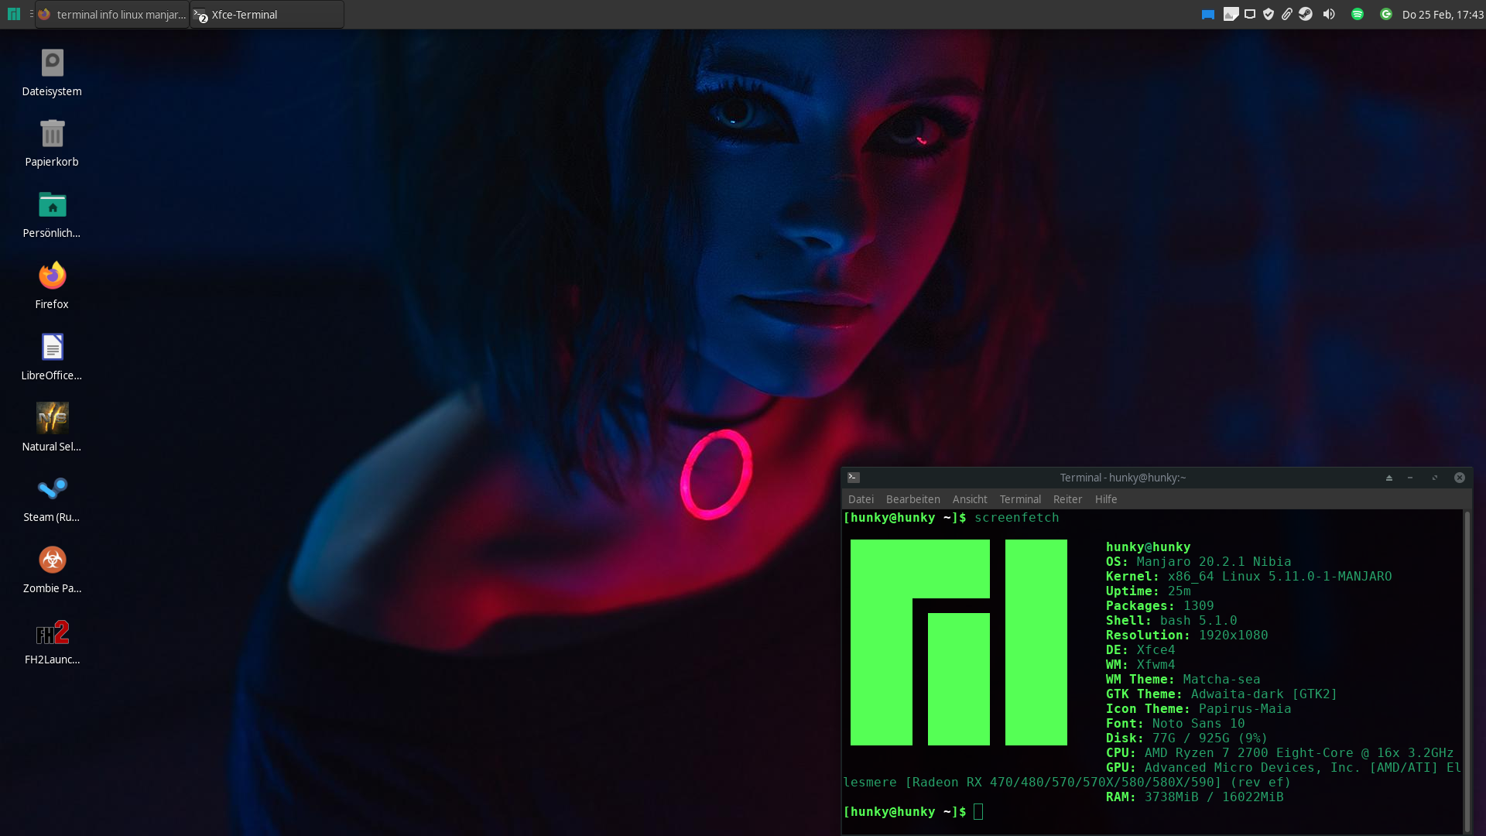Click the Xfce-Terminal taskbar button
This screenshot has height=836, width=1486.
(x=267, y=15)
